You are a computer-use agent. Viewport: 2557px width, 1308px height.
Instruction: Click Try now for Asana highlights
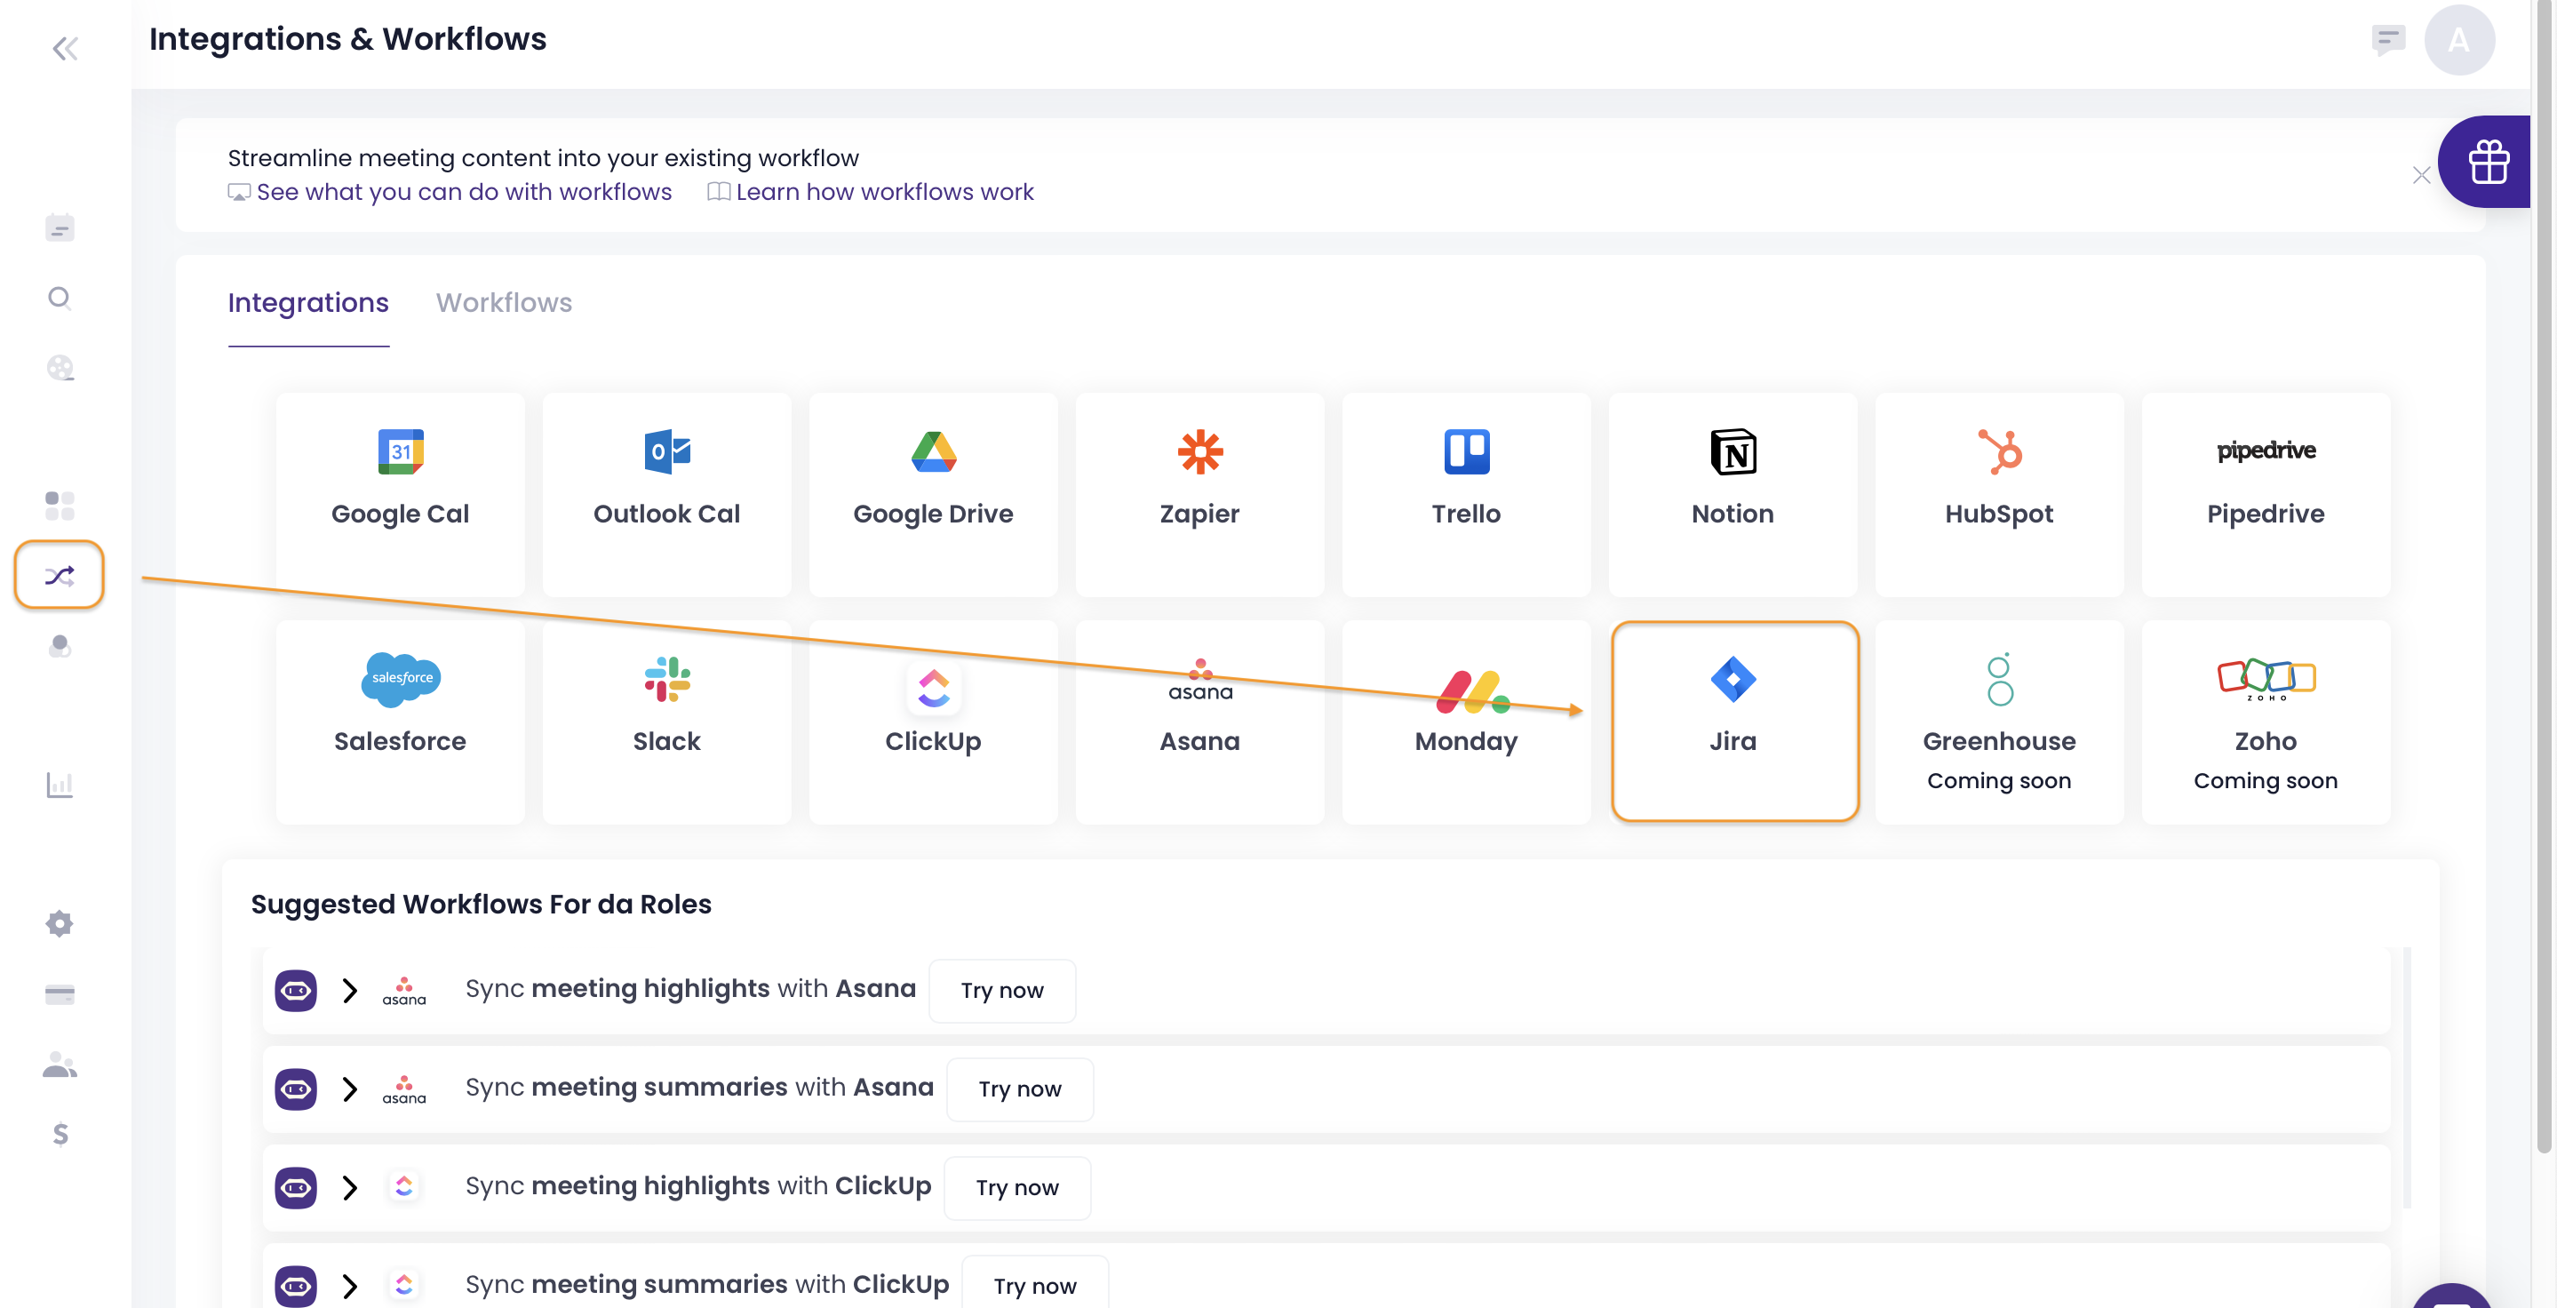click(x=1000, y=989)
